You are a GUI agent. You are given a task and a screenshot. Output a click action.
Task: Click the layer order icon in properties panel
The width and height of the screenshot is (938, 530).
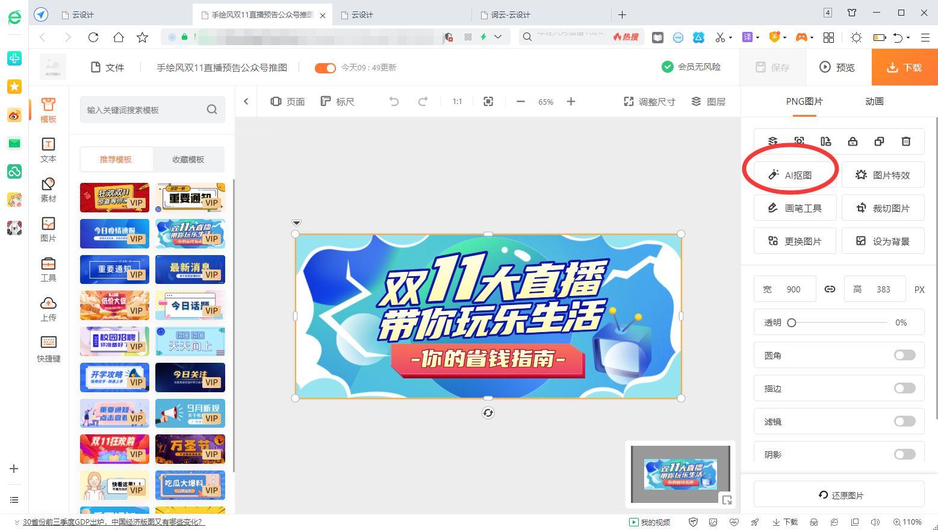pos(772,141)
